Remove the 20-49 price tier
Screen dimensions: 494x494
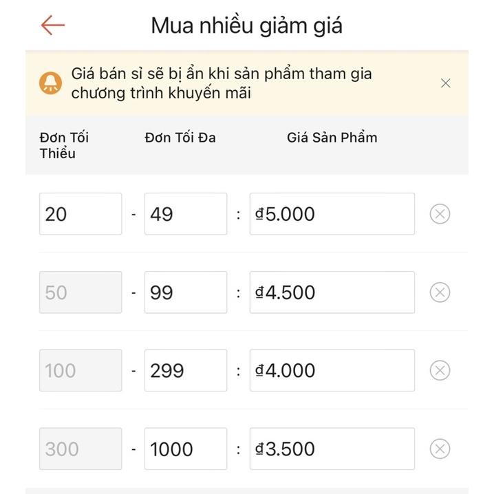pos(440,214)
